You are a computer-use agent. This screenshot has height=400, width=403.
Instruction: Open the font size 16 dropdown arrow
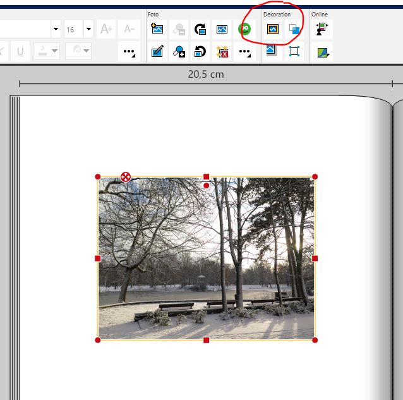click(88, 29)
